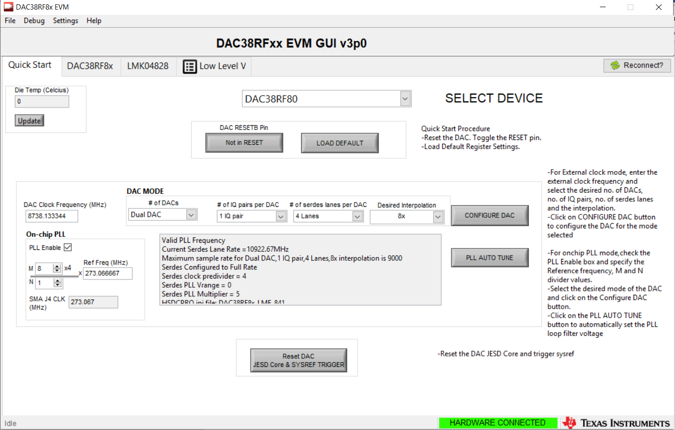Click the PLL AUTO TUNE button

[x=490, y=258]
